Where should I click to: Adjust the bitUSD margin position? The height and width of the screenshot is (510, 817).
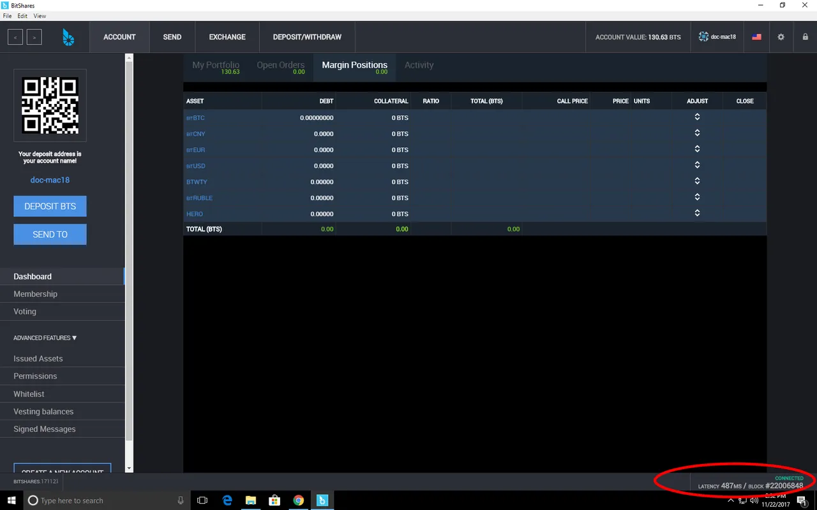[697, 165]
